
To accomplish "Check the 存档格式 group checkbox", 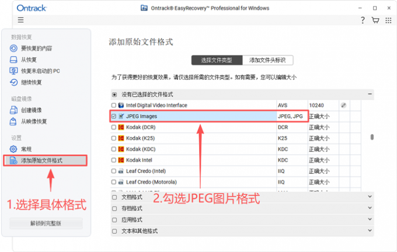I will (114, 208).
